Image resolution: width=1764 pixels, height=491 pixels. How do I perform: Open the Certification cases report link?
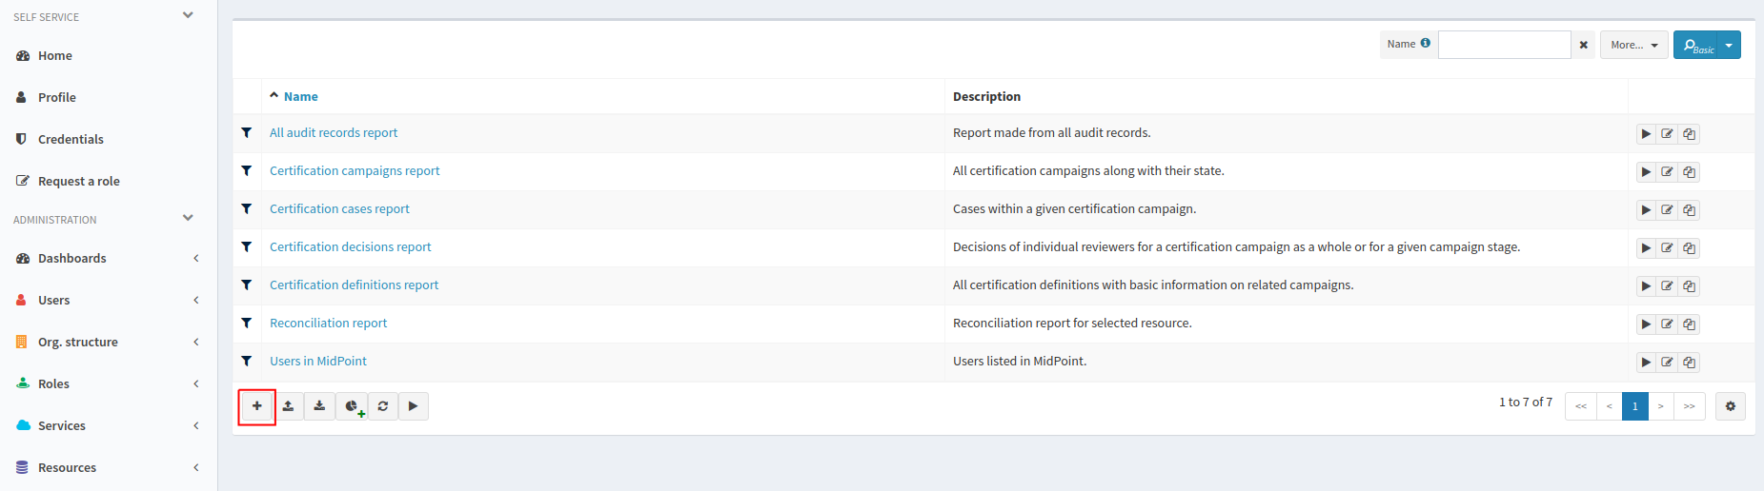(x=339, y=208)
